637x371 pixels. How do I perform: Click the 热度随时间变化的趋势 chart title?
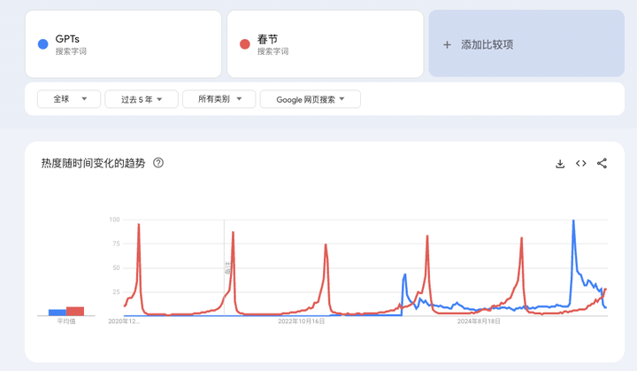point(93,163)
